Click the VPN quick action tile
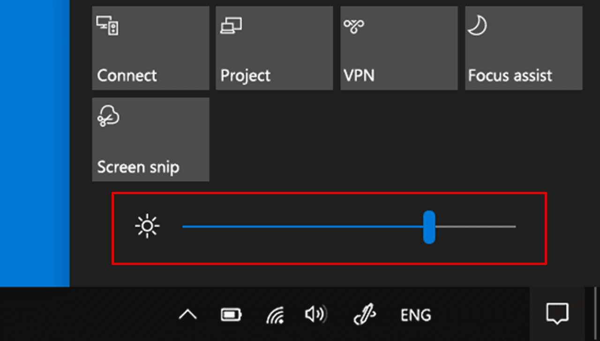The width and height of the screenshot is (600, 341). pos(399,48)
